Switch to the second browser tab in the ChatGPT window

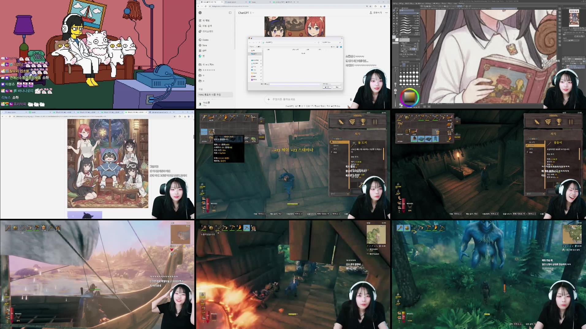pyautogui.click(x=236, y=2)
